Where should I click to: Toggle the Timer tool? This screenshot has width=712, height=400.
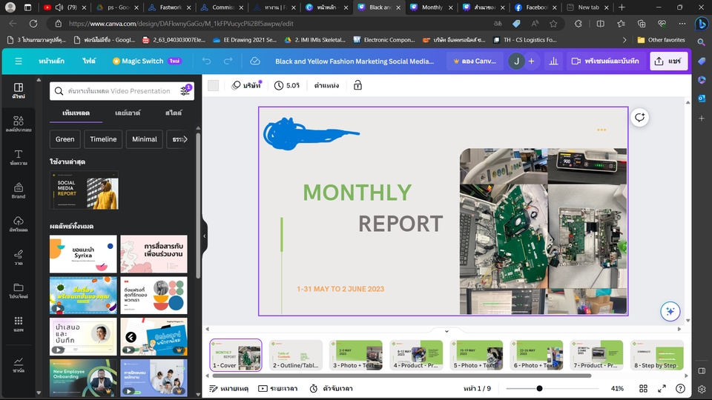coord(331,388)
